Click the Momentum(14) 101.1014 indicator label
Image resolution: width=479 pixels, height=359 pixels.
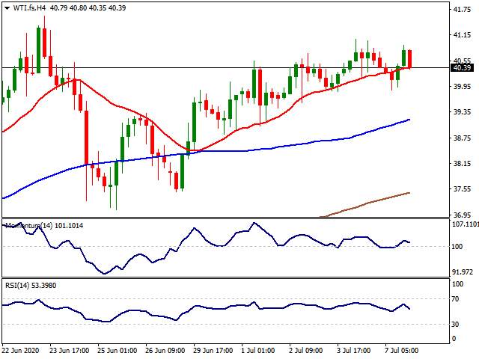[44, 226]
